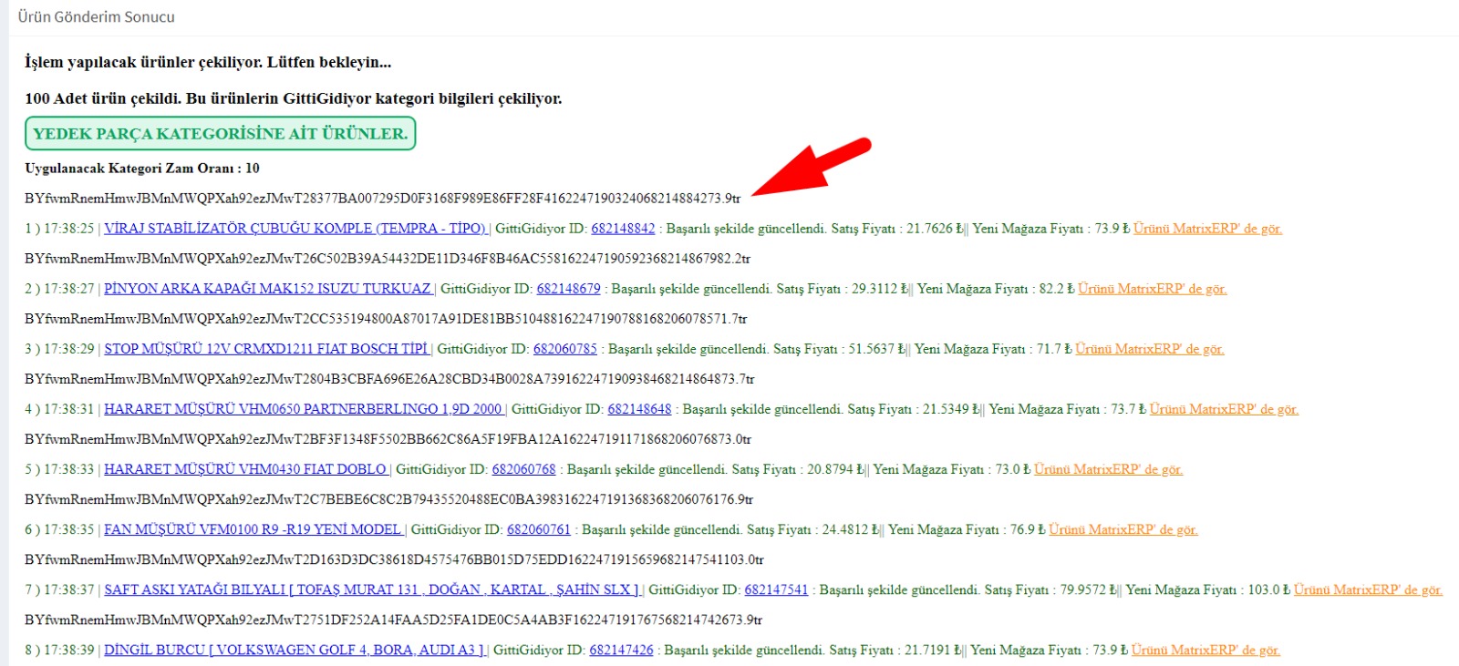1459x666 pixels.
Task: Open VİRAJ STABİLİZATÖR ÇUBUĞU KOMPLE product link
Action: (x=295, y=229)
